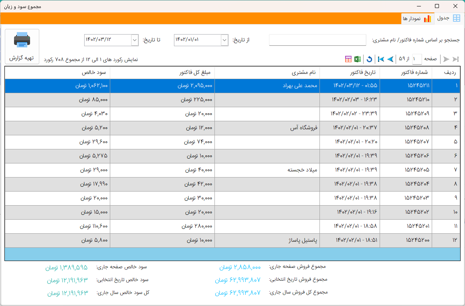Select invoice number ۱۵۲۴۵۲۰۹ cell

point(406,114)
